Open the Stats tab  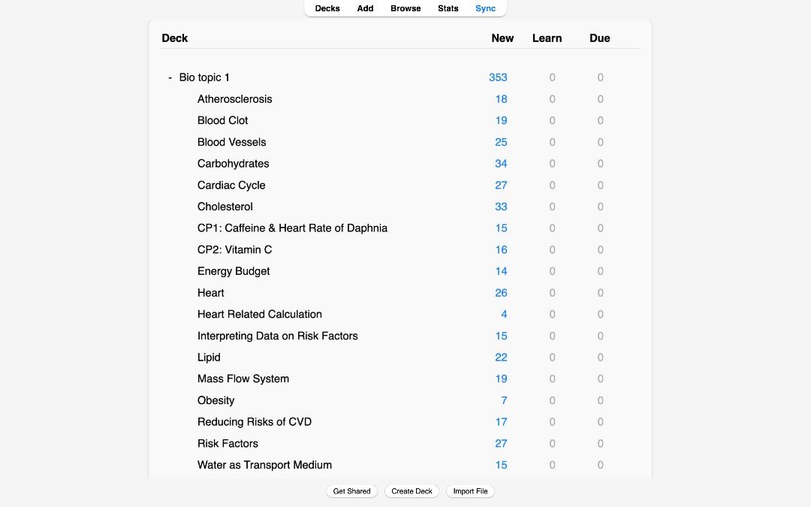(x=448, y=8)
